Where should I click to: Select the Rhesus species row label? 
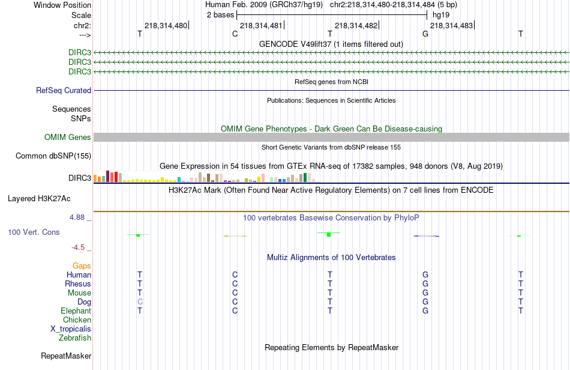(78, 284)
